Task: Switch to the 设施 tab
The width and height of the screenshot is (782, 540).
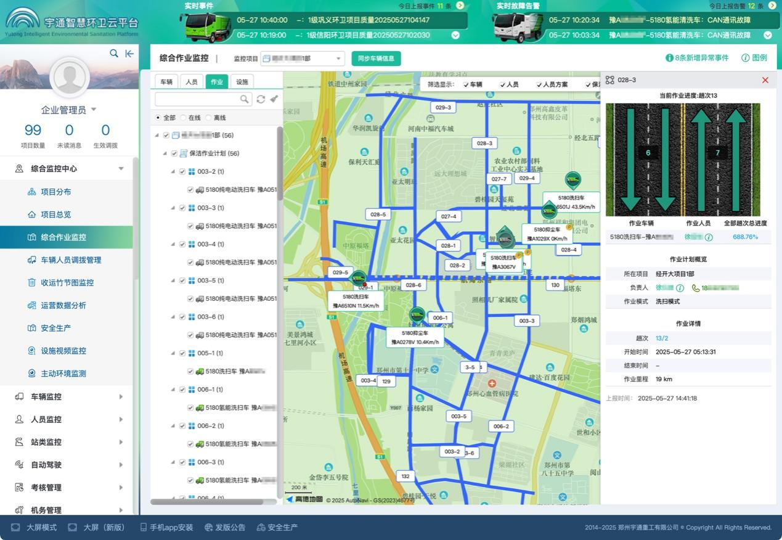Action: (242, 81)
